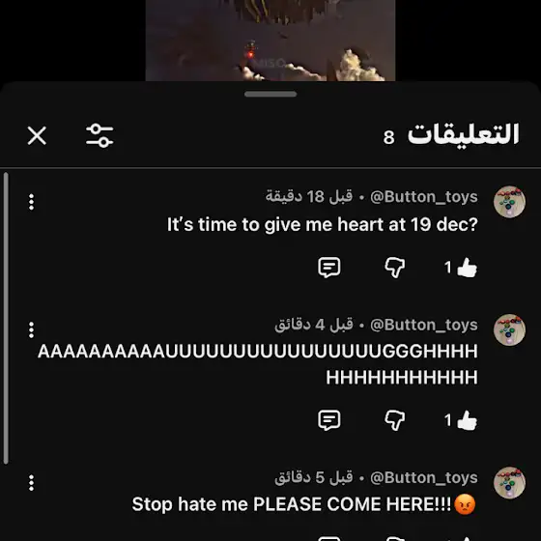Click the comments list scrollbar
Image resolution: width=541 pixels, height=541 pixels.
pyautogui.click(x=6, y=318)
